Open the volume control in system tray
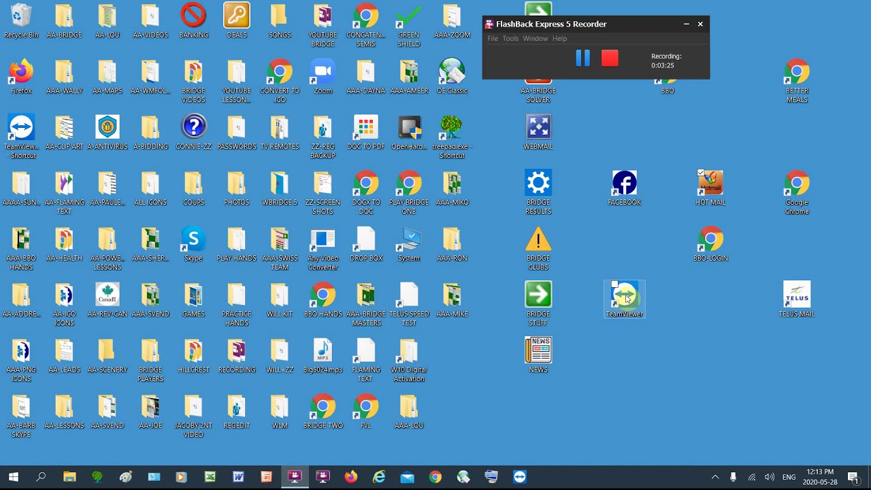This screenshot has width=871, height=490. coord(770,477)
